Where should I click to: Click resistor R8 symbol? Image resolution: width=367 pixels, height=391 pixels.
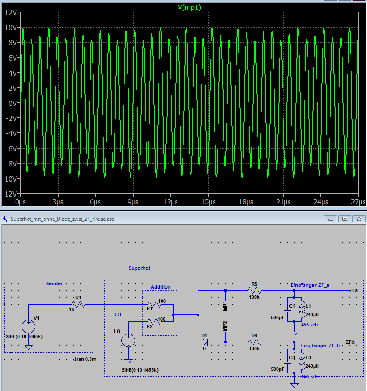coord(254,290)
